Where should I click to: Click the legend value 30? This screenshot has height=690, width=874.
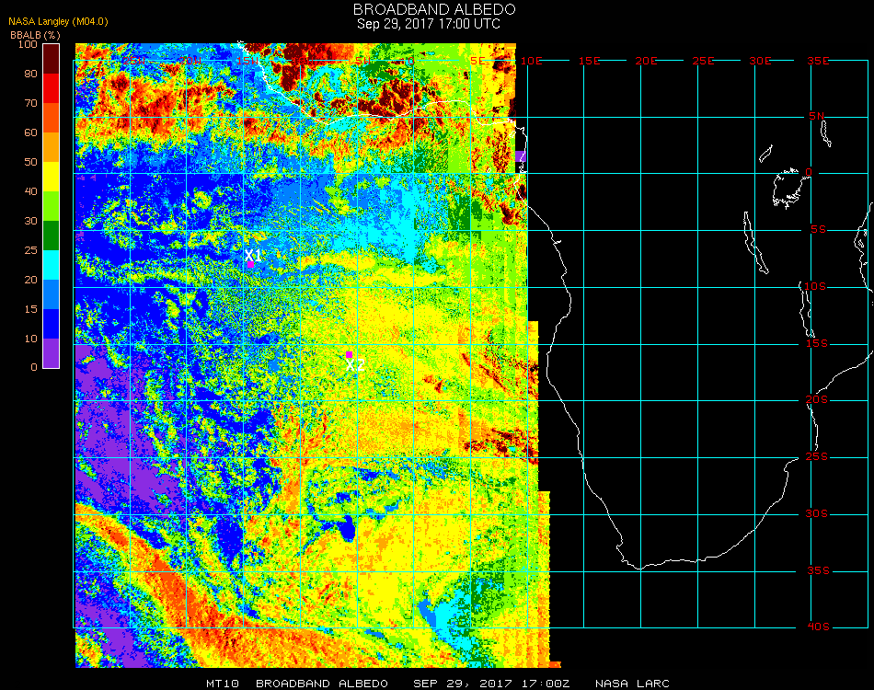30,222
